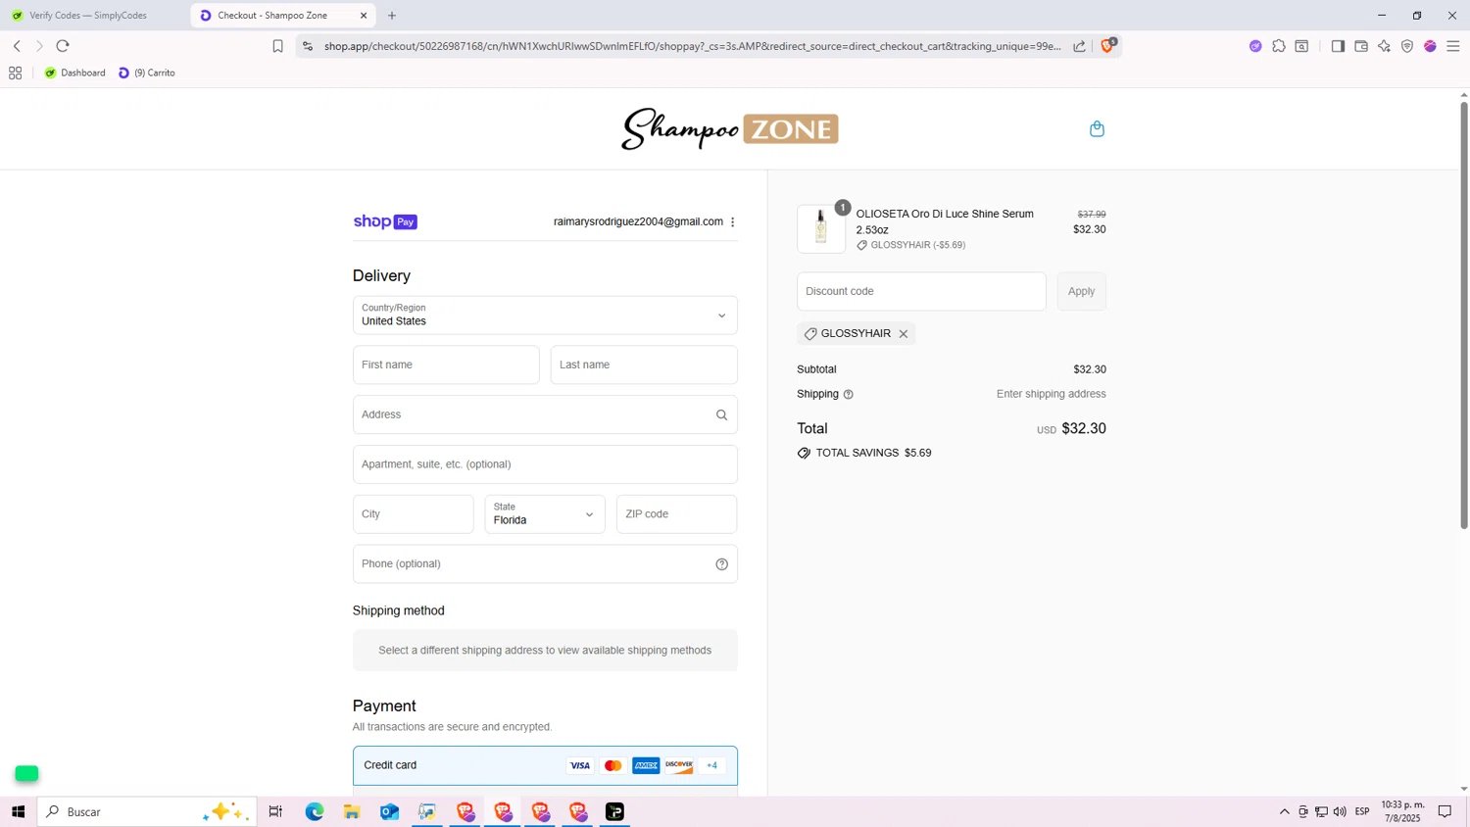Click the Shampoo Zone logo
This screenshot has width=1470, height=827.
pos(730,129)
